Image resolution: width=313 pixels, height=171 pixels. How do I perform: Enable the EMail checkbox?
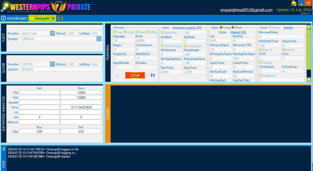pyautogui.click(x=148, y=32)
